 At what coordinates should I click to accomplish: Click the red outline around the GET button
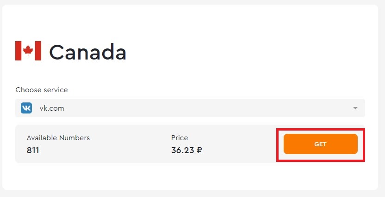point(320,129)
